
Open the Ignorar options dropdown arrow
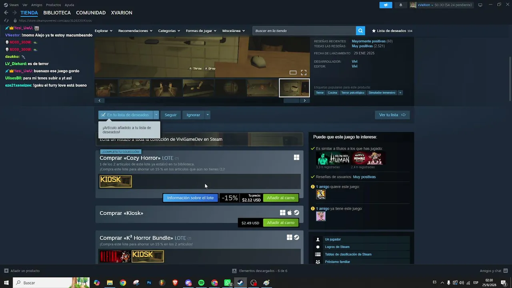(207, 115)
